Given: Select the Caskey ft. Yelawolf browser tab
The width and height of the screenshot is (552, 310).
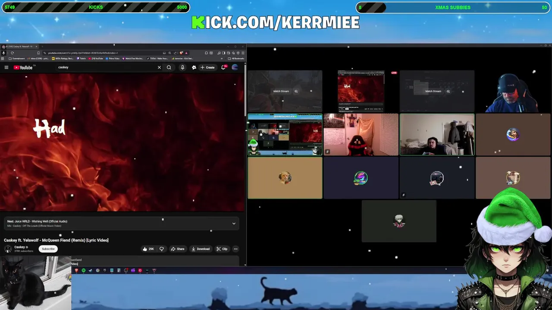Looking at the screenshot, I should (21, 46).
